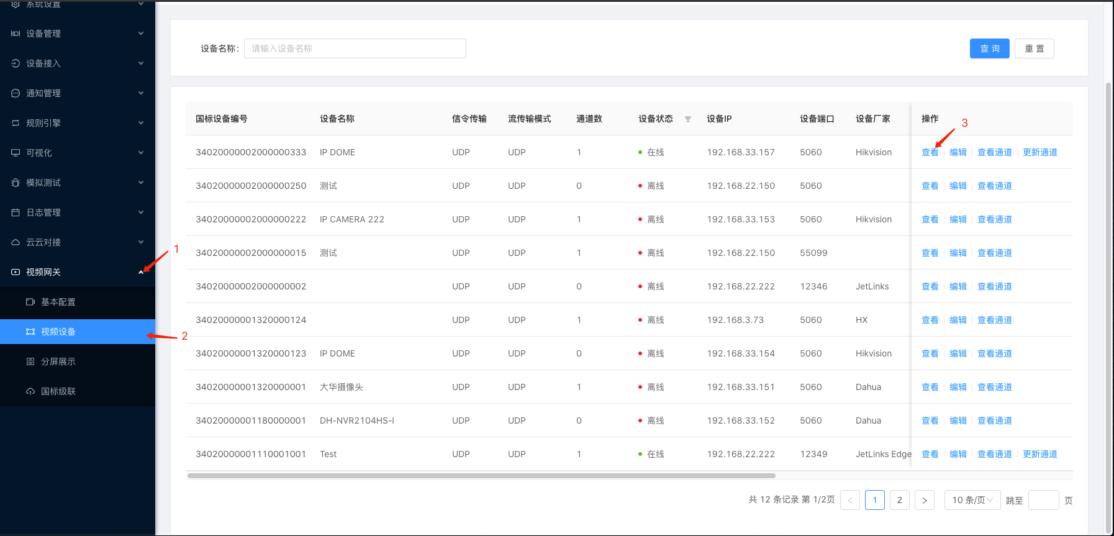Click the log management calendar icon
The width and height of the screenshot is (1114, 536).
pos(16,212)
